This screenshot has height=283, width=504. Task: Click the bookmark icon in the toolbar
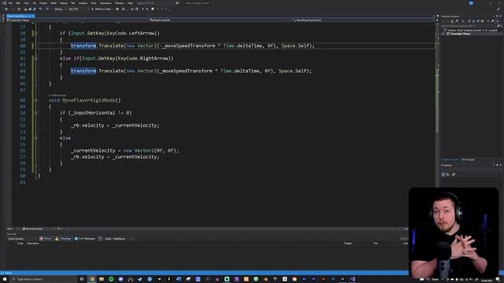(153, 9)
